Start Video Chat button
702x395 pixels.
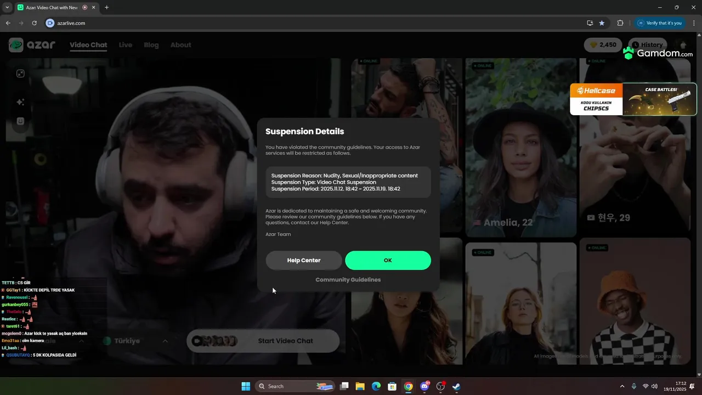point(263,341)
